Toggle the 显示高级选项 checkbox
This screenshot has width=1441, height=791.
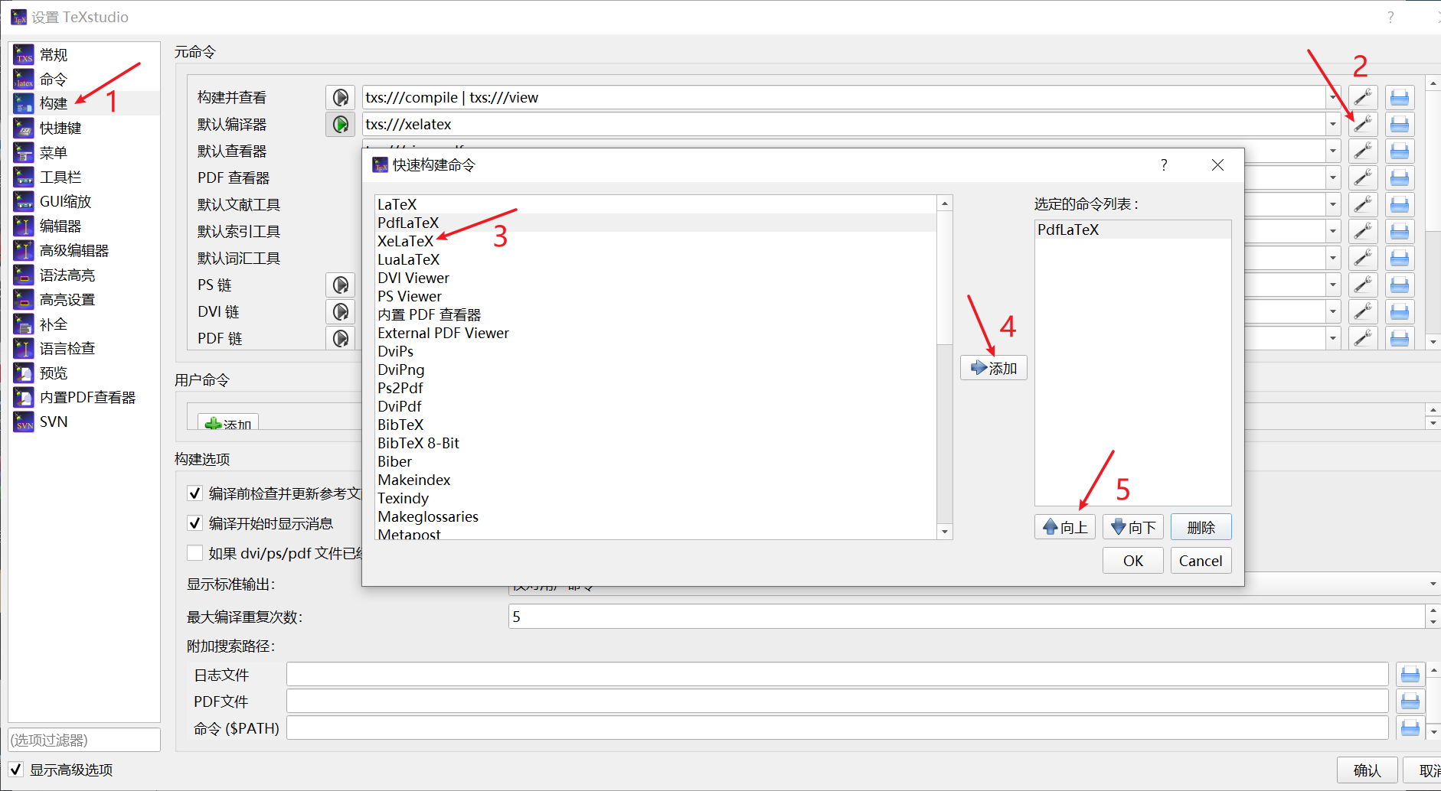coord(15,770)
